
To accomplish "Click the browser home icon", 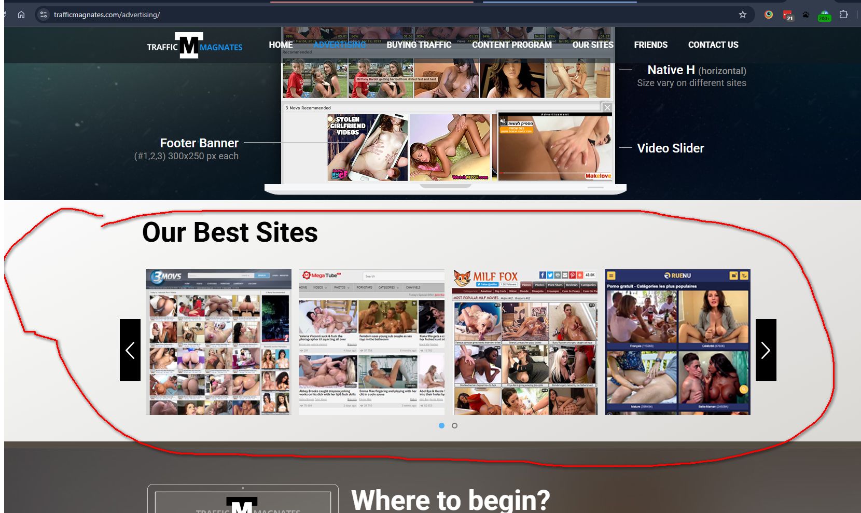I will point(21,15).
